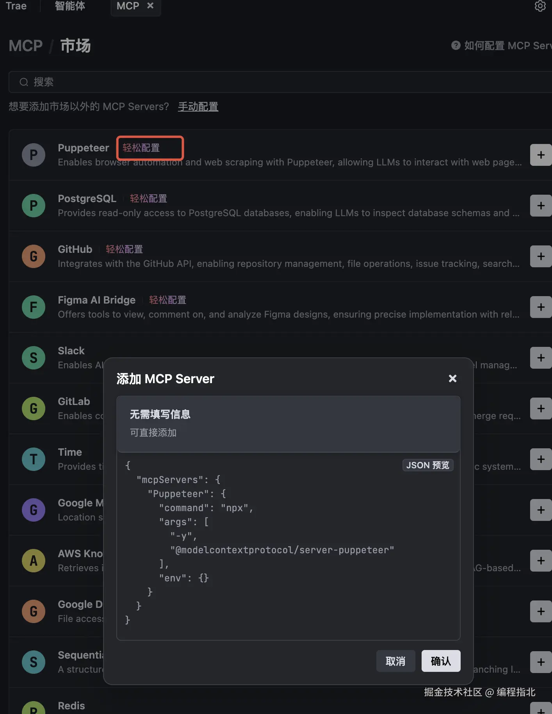Switch to the 智能体 tab
This screenshot has width=552, height=714.
[70, 6]
